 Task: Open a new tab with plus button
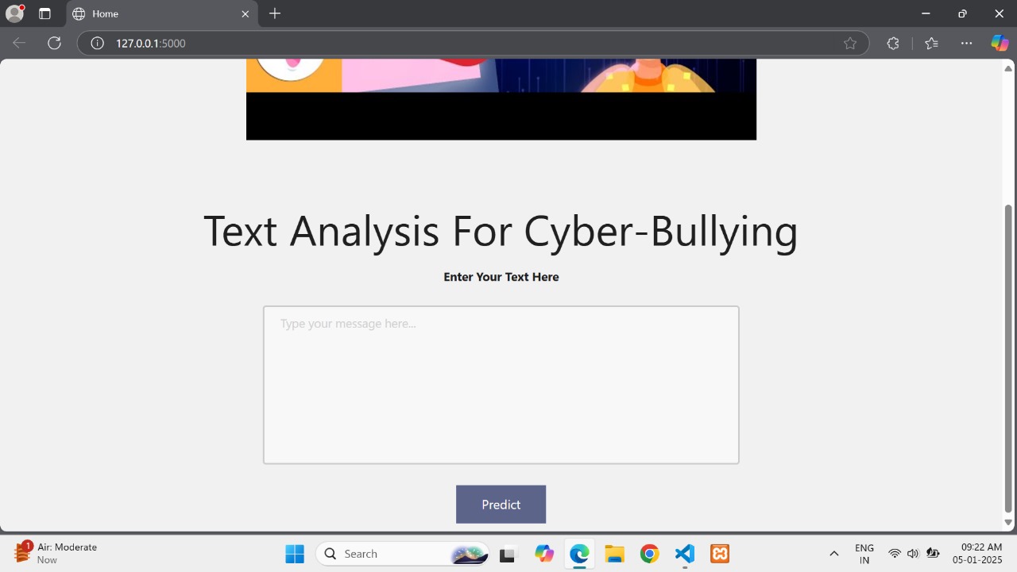pos(275,13)
